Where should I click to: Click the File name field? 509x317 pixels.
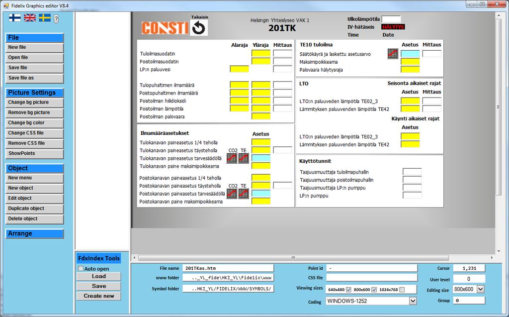click(x=228, y=268)
